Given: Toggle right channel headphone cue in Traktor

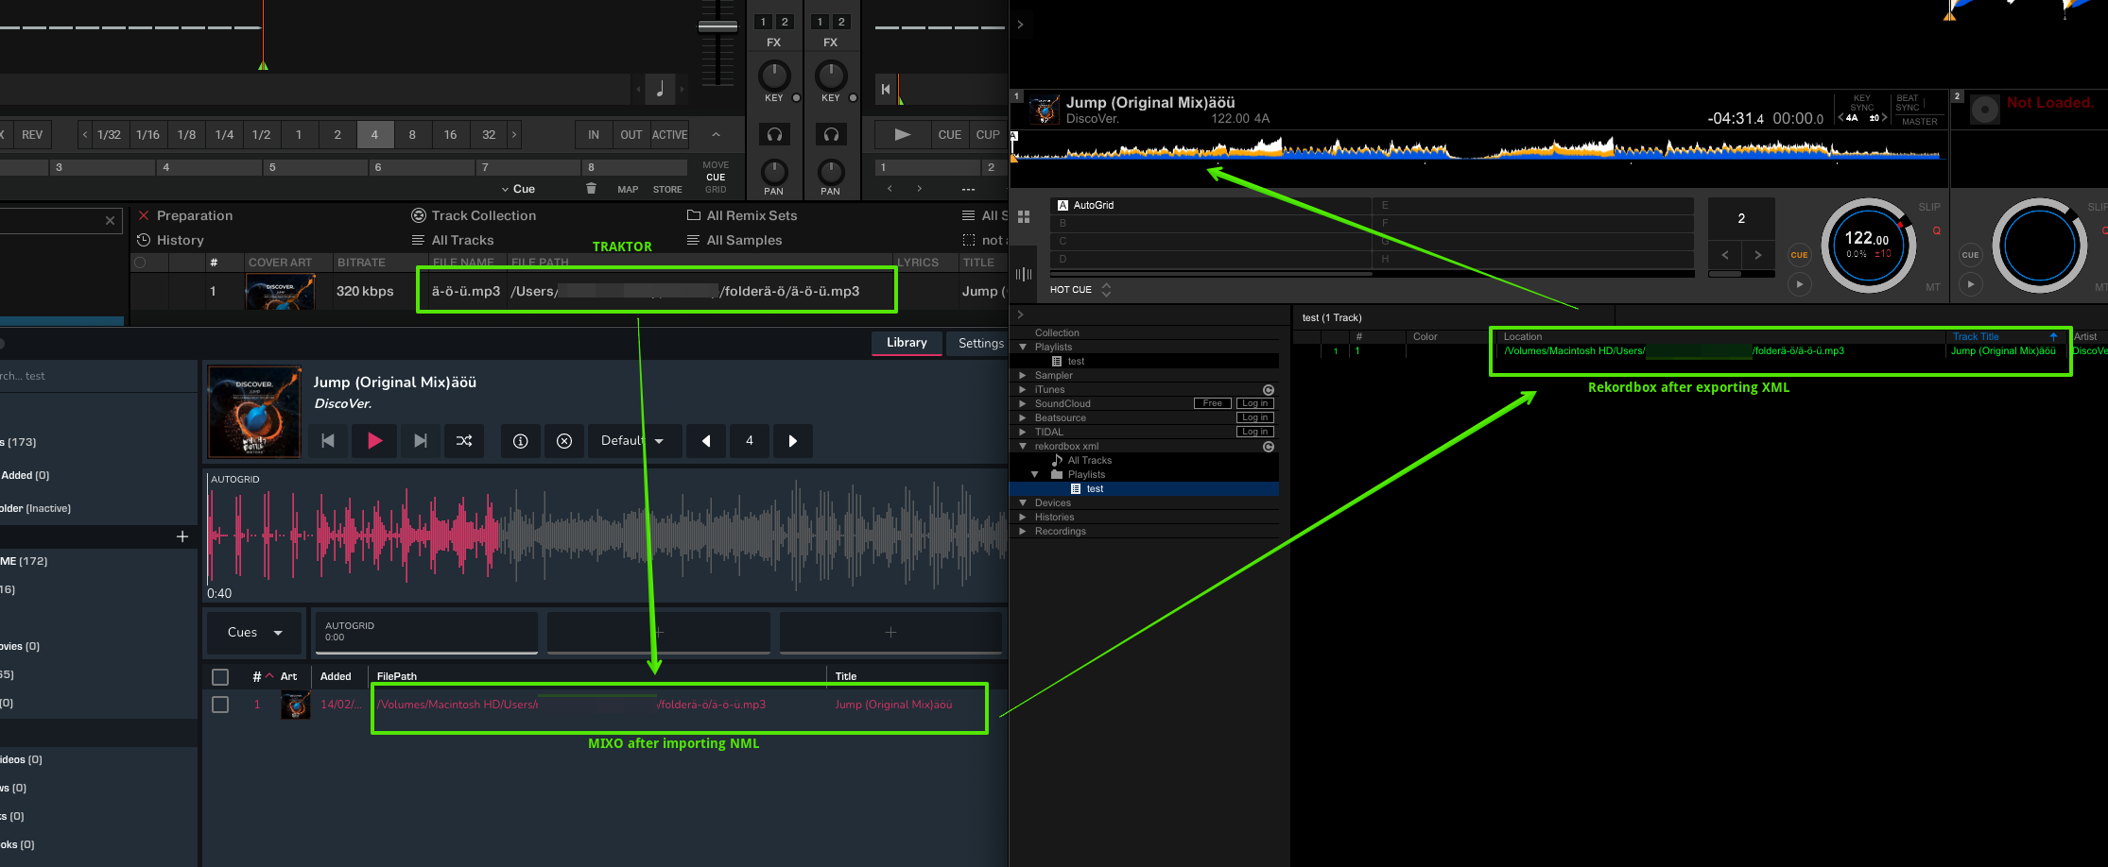Looking at the screenshot, I should [831, 134].
